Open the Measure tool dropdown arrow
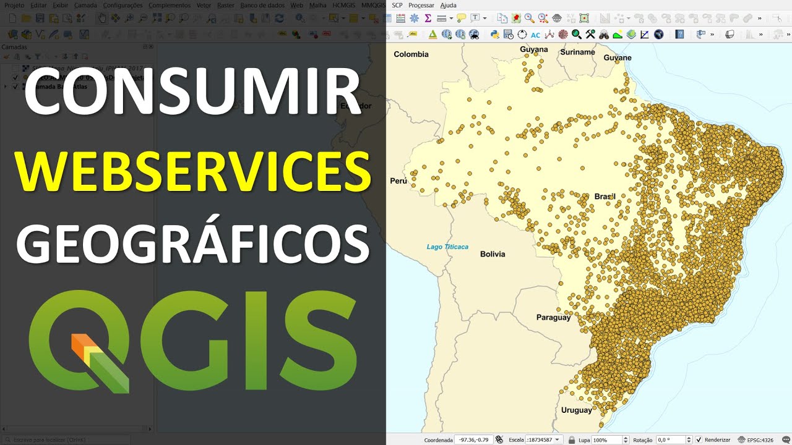The width and height of the screenshot is (792, 445). [451, 18]
